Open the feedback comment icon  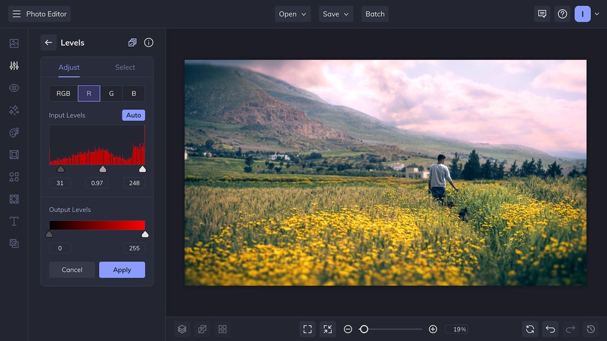point(542,14)
